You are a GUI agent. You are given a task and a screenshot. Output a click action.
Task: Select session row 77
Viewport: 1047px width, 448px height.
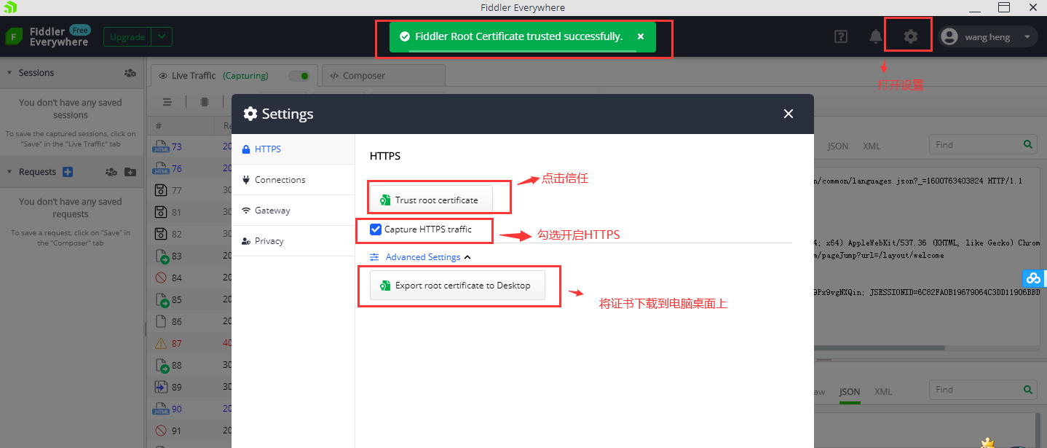click(x=189, y=191)
